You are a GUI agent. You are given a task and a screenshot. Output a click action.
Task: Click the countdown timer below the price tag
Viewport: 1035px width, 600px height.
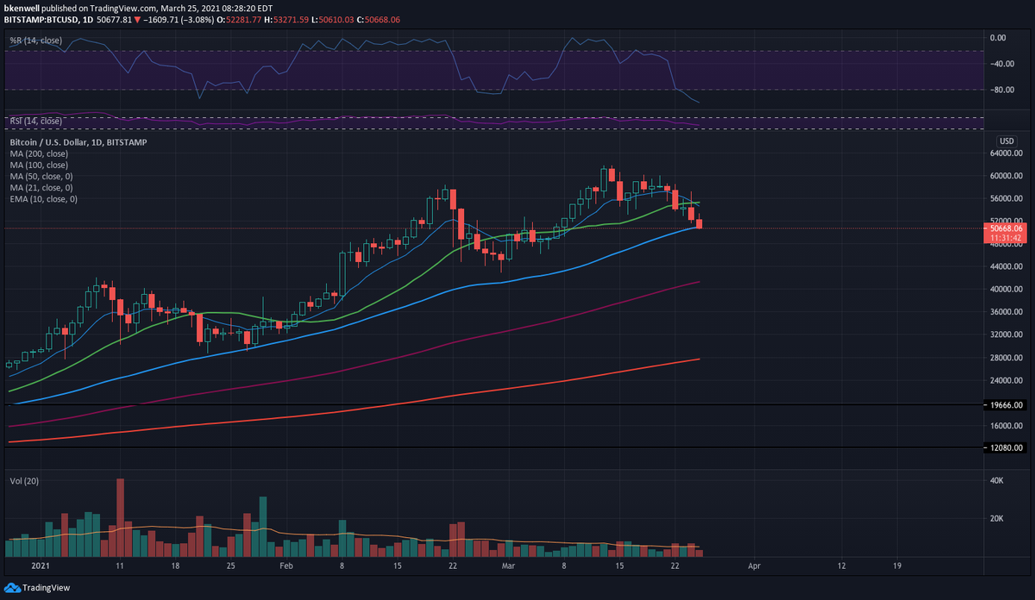pos(1005,238)
